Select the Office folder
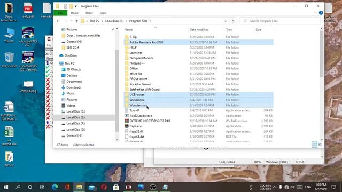The width and height of the screenshot is (342, 192). click(198, 68)
